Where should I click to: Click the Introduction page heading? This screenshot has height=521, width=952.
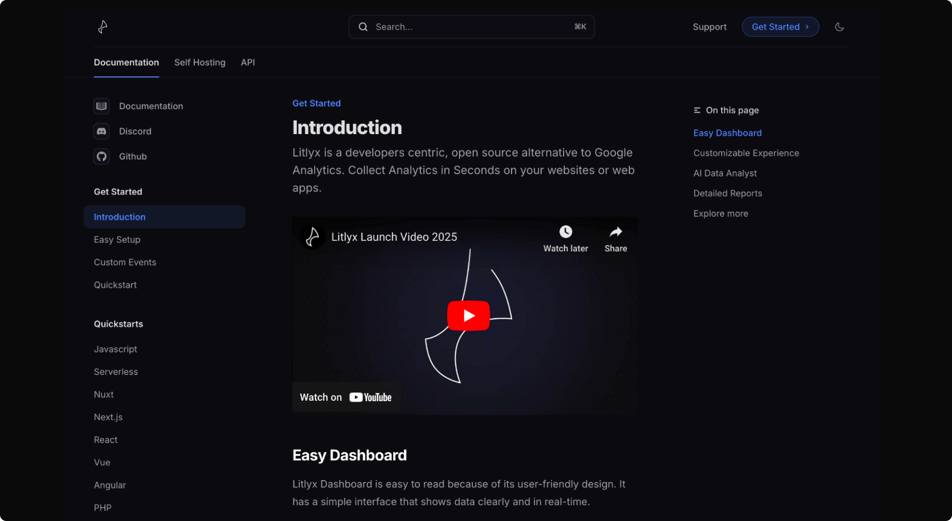point(347,128)
